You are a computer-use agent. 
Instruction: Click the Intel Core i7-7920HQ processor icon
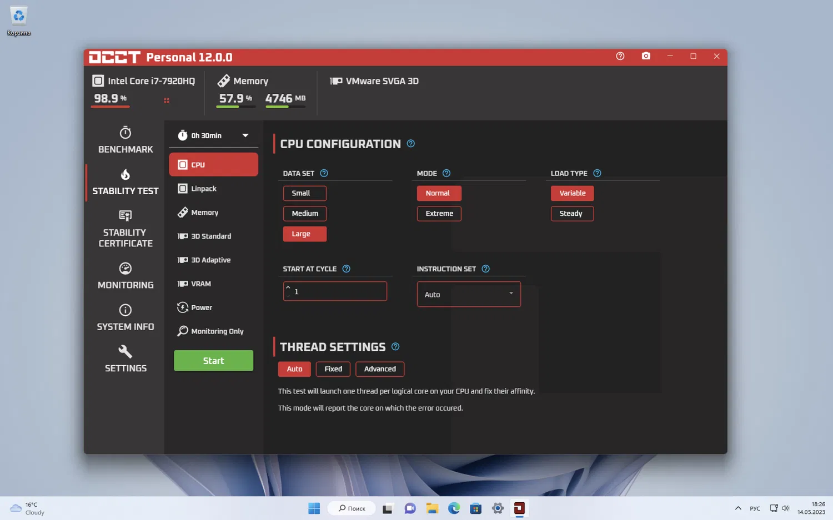pos(98,81)
